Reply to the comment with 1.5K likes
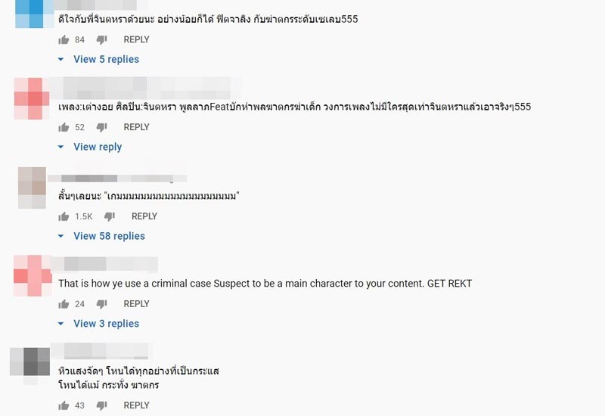605x416 pixels. tap(144, 216)
